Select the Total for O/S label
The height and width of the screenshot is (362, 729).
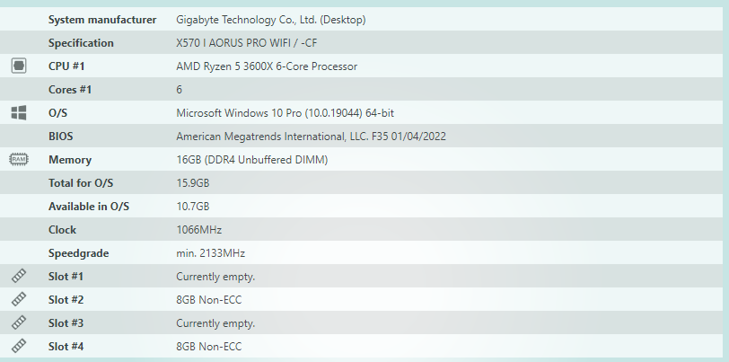[x=81, y=183]
